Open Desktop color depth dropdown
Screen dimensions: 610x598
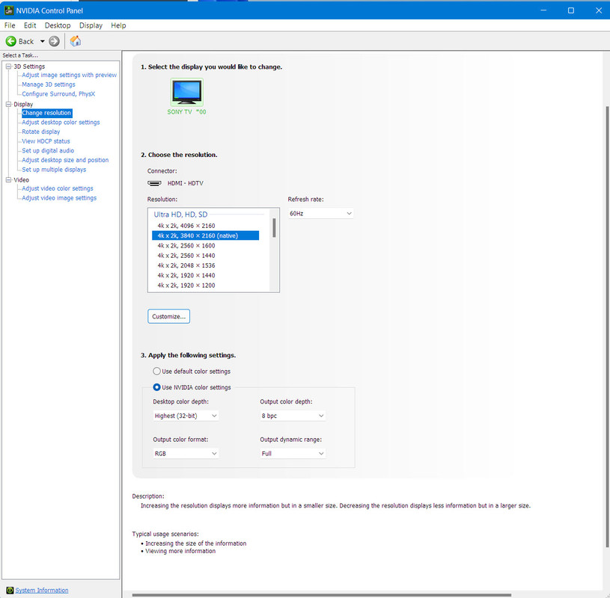pos(186,416)
